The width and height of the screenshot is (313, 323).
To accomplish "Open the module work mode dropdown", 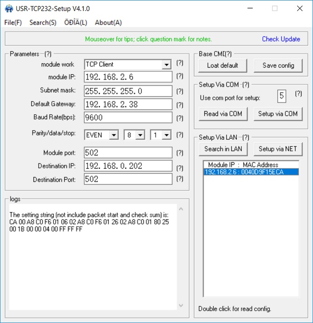I will tap(166, 65).
